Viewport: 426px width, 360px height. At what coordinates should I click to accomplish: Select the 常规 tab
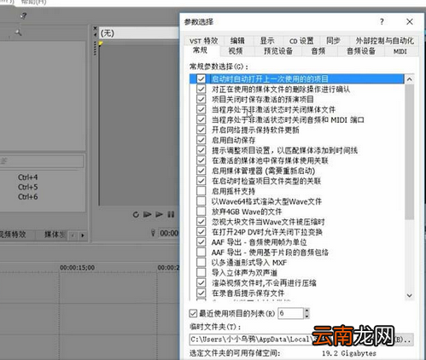(x=200, y=50)
